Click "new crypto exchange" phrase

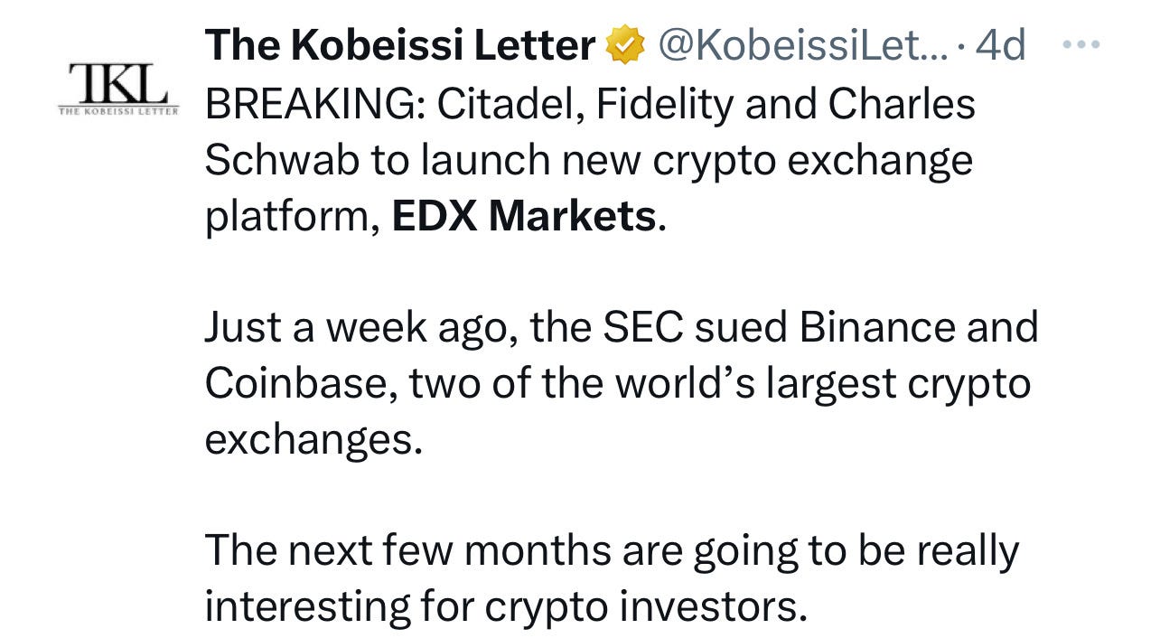click(x=766, y=161)
